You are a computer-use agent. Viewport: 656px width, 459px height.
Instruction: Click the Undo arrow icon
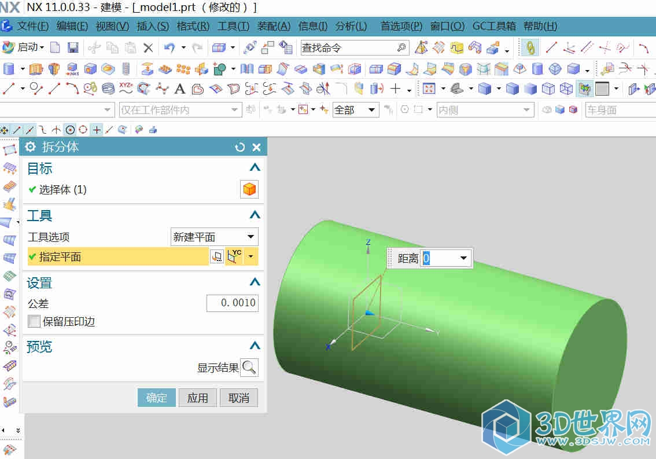click(169, 47)
